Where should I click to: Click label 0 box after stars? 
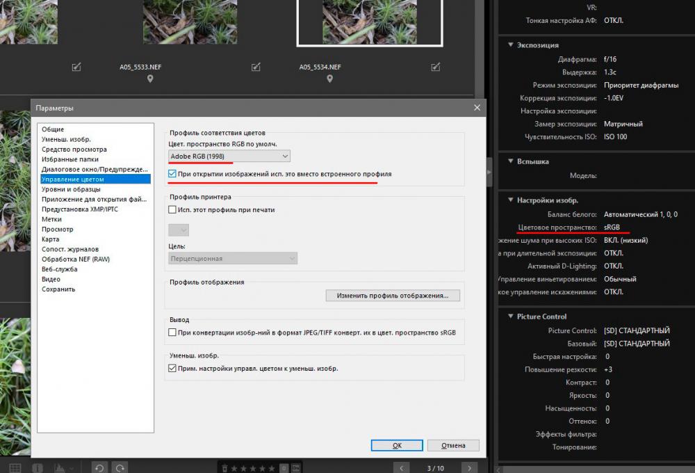pyautogui.click(x=284, y=468)
